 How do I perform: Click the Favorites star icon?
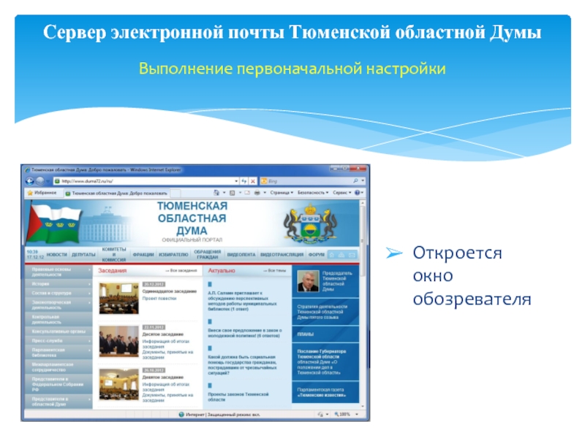pyautogui.click(x=30, y=193)
